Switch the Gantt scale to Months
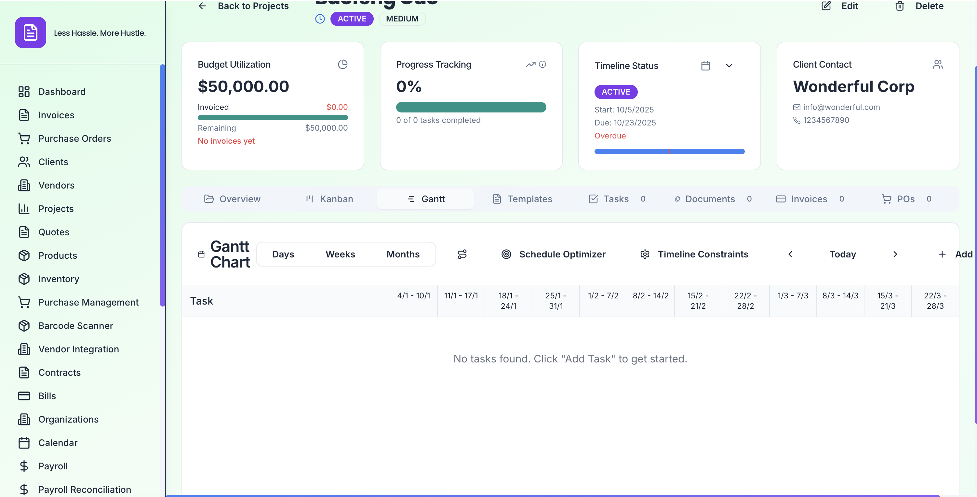Image resolution: width=977 pixels, height=497 pixels. 403,254
